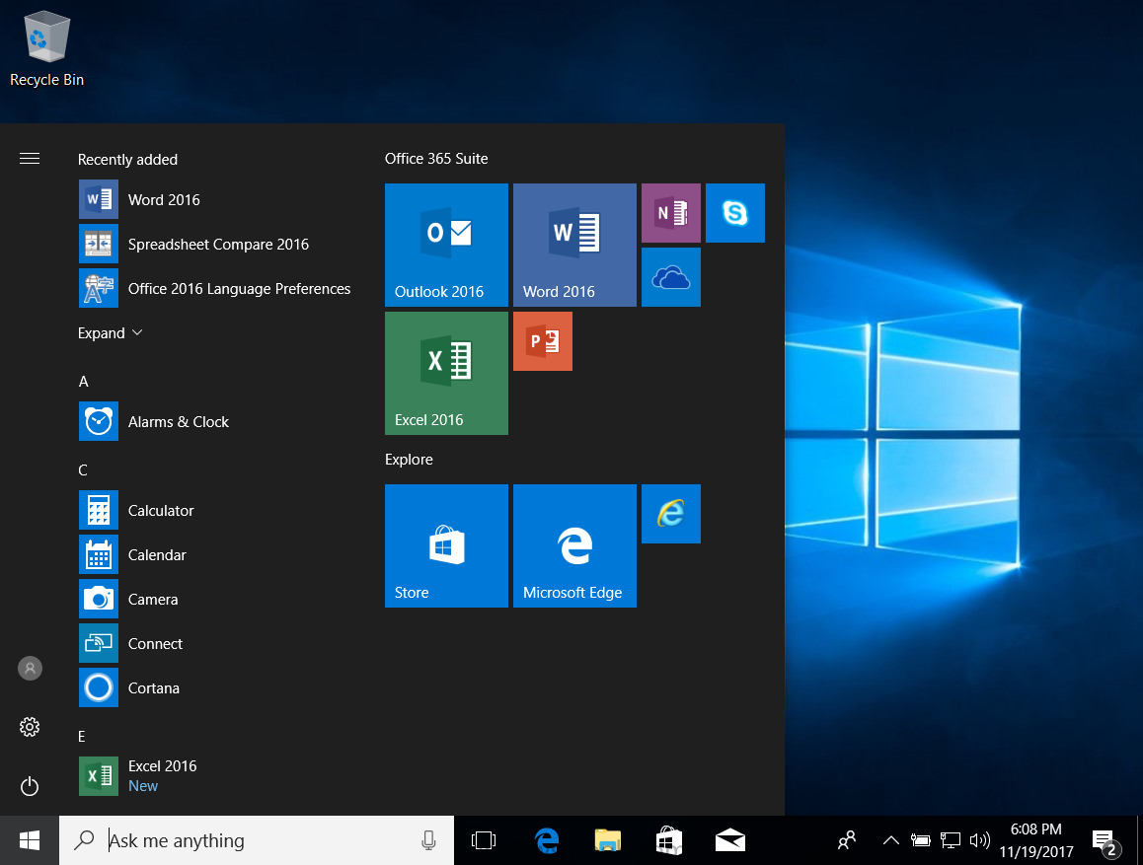Open the Connect app
Image resolution: width=1143 pixels, height=865 pixels.
219,644
